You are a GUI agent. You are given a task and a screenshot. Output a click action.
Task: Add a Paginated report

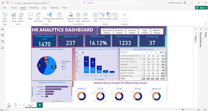(x=71, y=17)
